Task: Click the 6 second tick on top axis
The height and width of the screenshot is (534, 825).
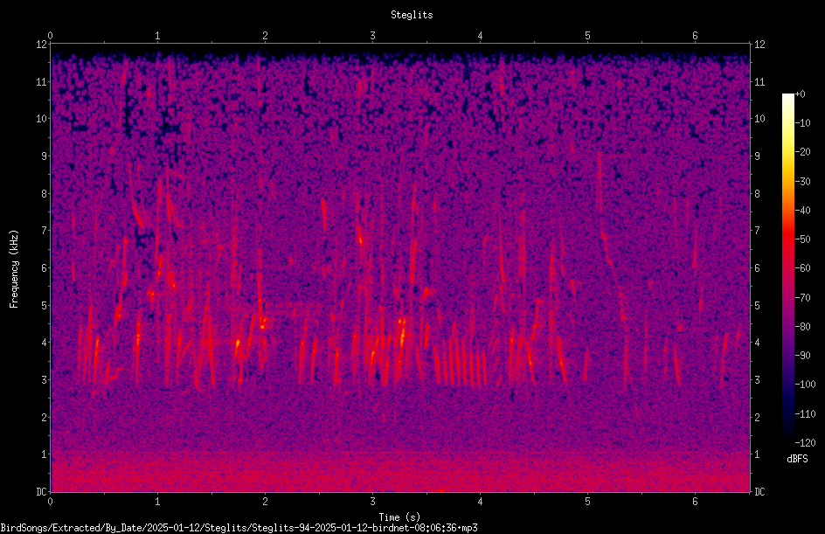Action: 695,36
